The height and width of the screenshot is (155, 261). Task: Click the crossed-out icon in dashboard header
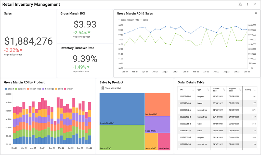(240, 5)
